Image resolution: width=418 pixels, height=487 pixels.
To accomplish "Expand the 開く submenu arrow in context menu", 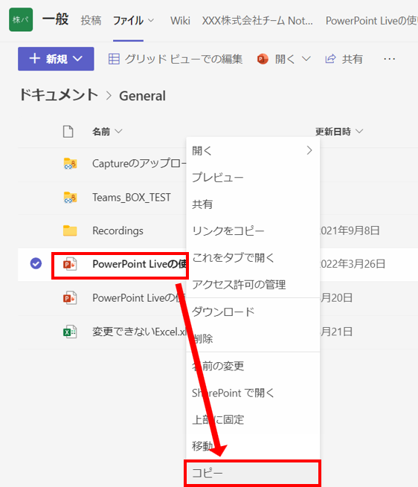I will 309,151.
